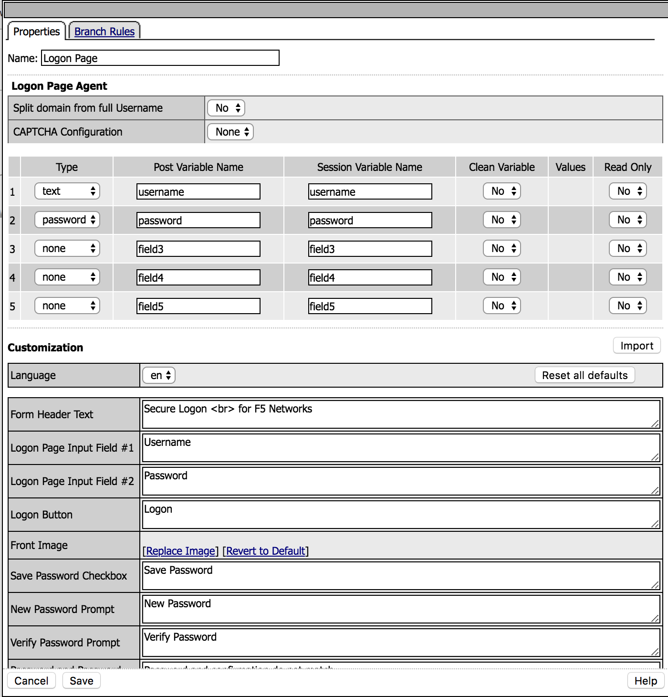668x697 pixels.
Task: Click the Front Image label
Action: click(39, 545)
